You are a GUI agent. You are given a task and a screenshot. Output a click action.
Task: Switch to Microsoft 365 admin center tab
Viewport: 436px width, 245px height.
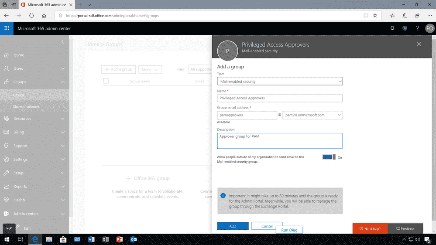pos(46,5)
